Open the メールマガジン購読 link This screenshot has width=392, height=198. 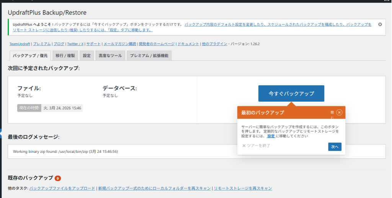[x=119, y=44]
